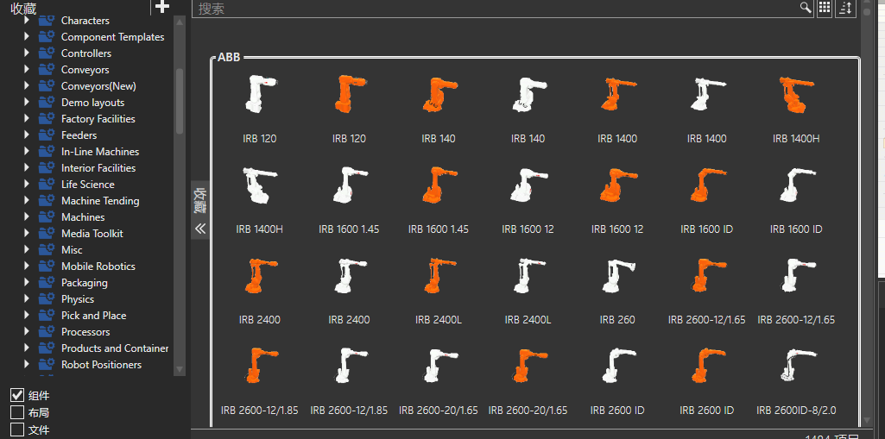Viewport: 885px width, 439px height.
Task: Click the In-Line Machines folder icon
Action: coord(47,152)
